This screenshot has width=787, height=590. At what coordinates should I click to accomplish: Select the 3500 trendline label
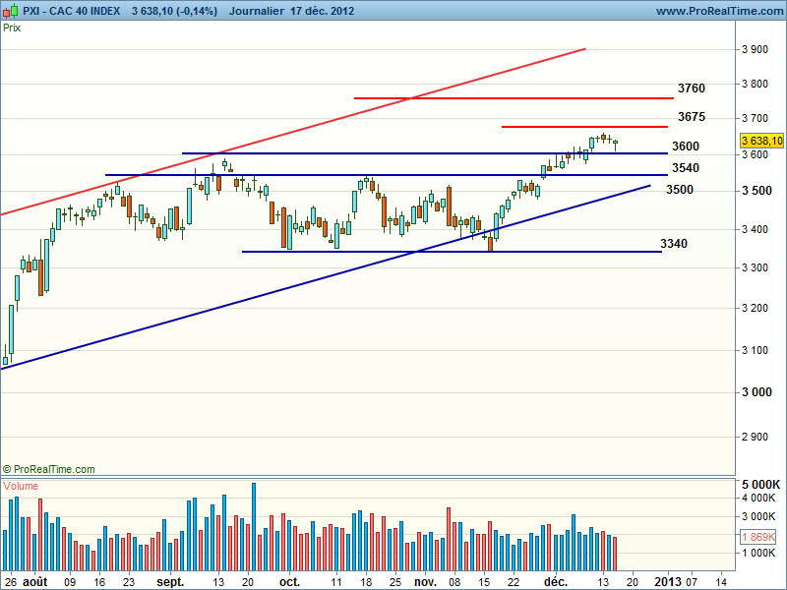[x=679, y=190]
